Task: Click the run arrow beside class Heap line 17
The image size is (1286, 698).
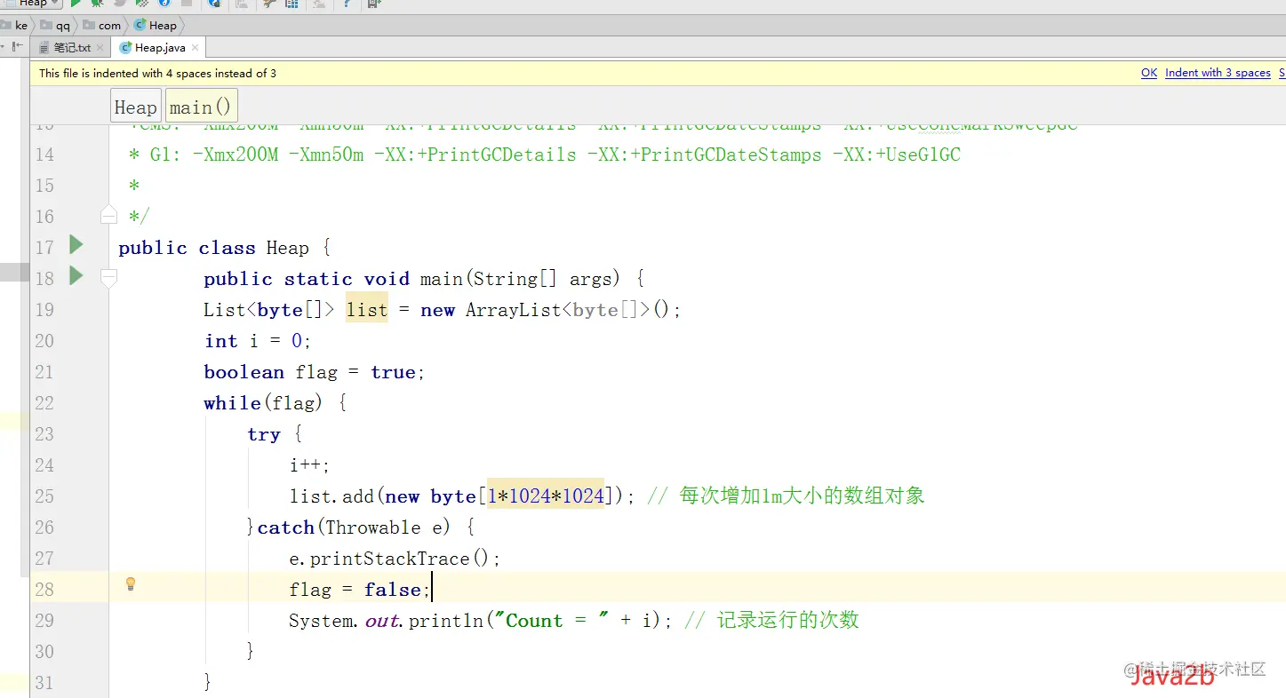Action: pos(76,244)
